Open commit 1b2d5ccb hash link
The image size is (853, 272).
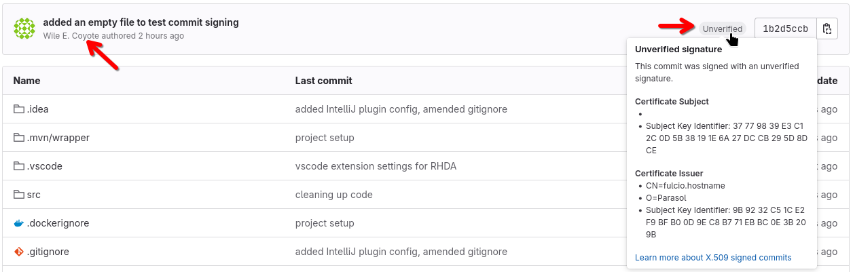tap(785, 28)
